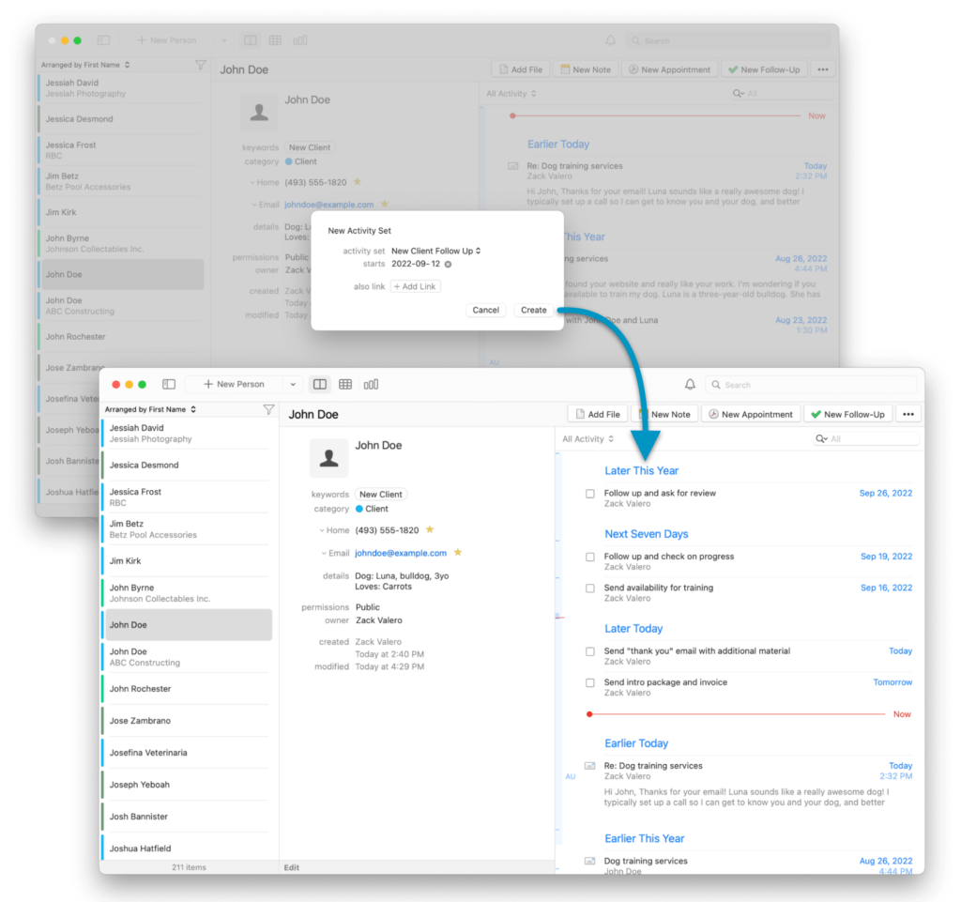This screenshot has width=961, height=902.
Task: Click Add Link in New Activity Set dialog
Action: tap(415, 287)
